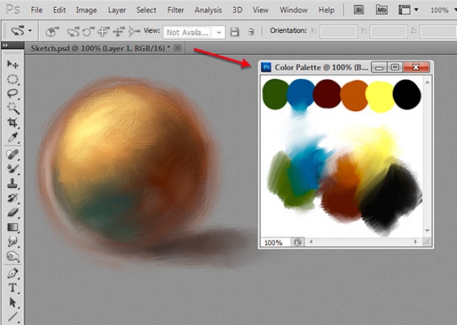Select the Spot Healing Brush tool

click(12, 155)
